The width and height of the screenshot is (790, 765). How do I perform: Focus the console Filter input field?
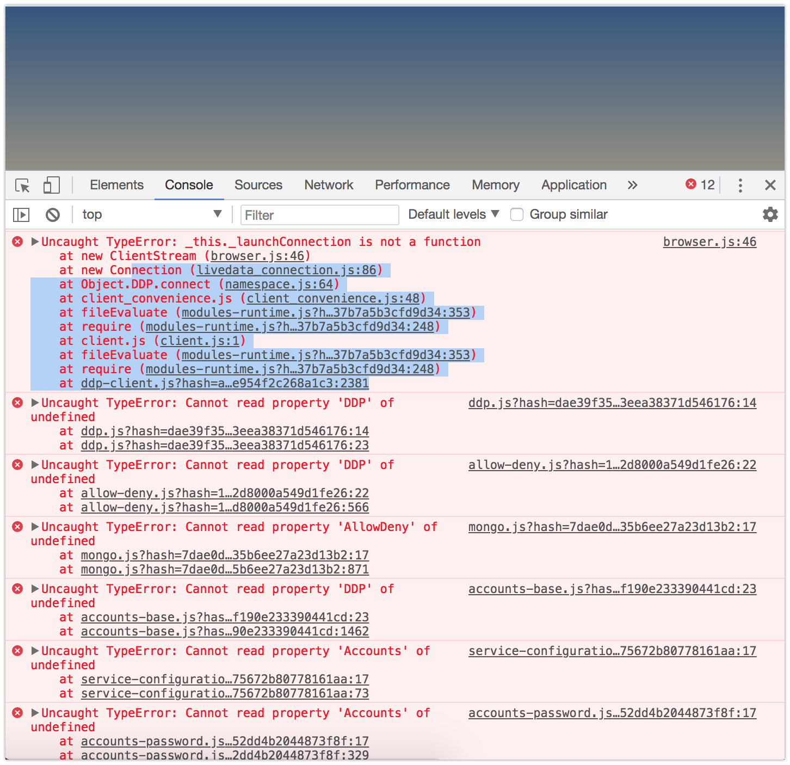pyautogui.click(x=320, y=215)
